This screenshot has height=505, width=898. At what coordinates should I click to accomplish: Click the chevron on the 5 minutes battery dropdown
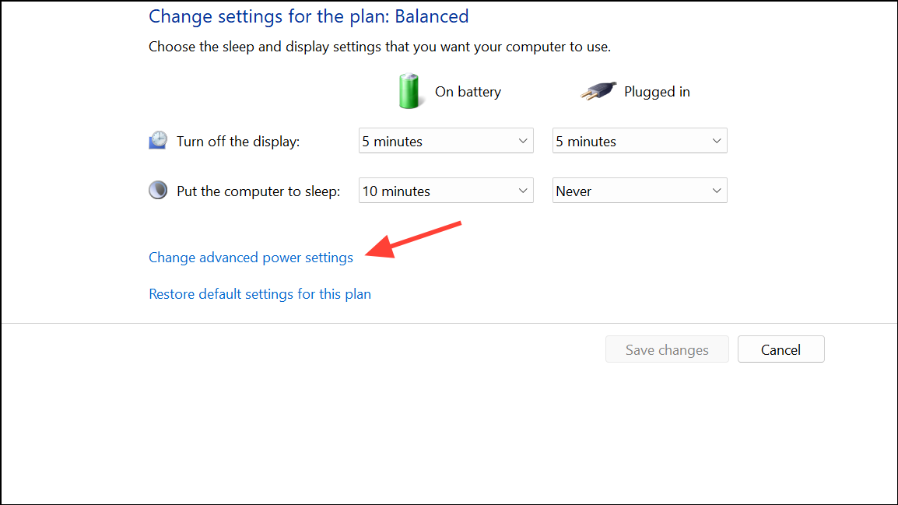[522, 140]
